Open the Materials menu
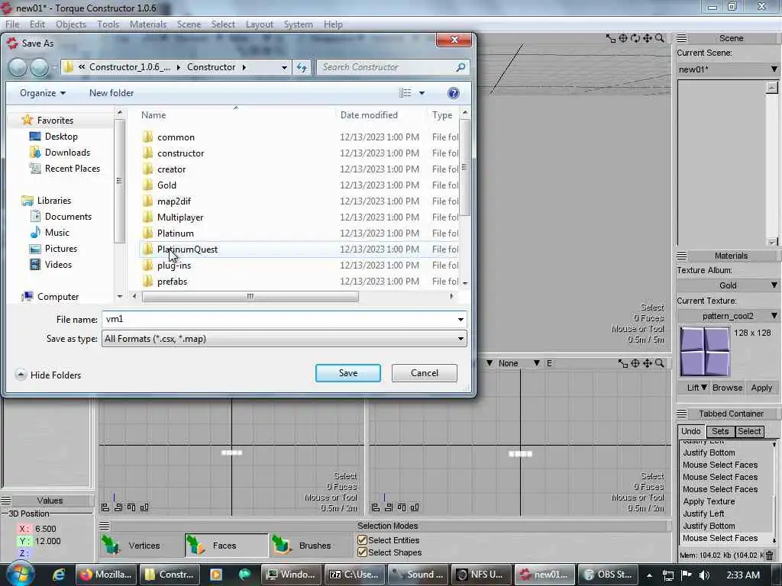 [148, 24]
